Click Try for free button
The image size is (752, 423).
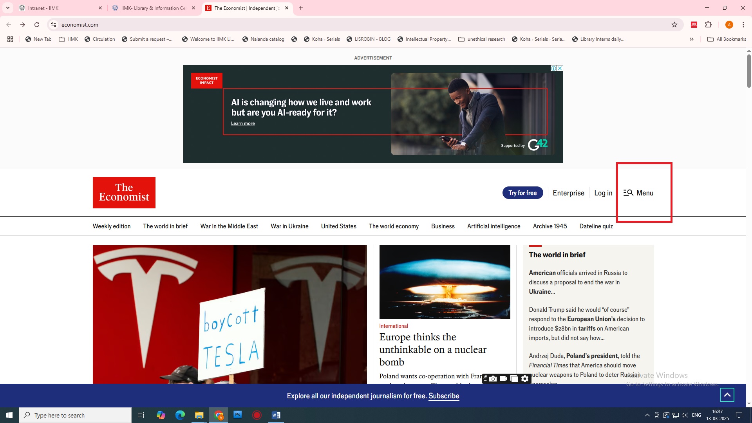522,193
